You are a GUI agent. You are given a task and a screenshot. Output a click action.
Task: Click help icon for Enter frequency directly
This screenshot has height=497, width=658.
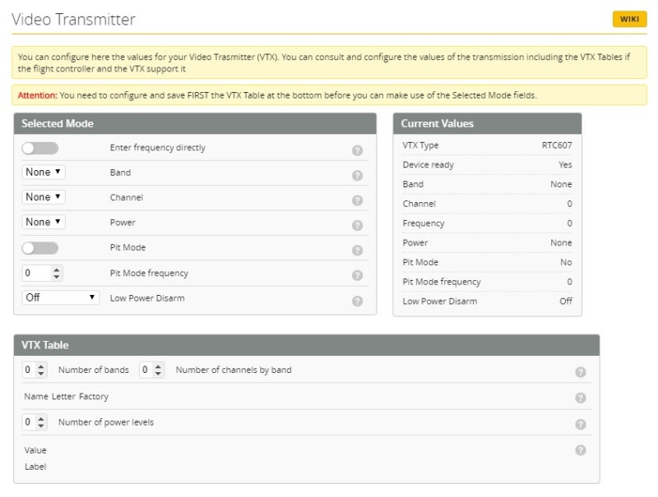[357, 150]
